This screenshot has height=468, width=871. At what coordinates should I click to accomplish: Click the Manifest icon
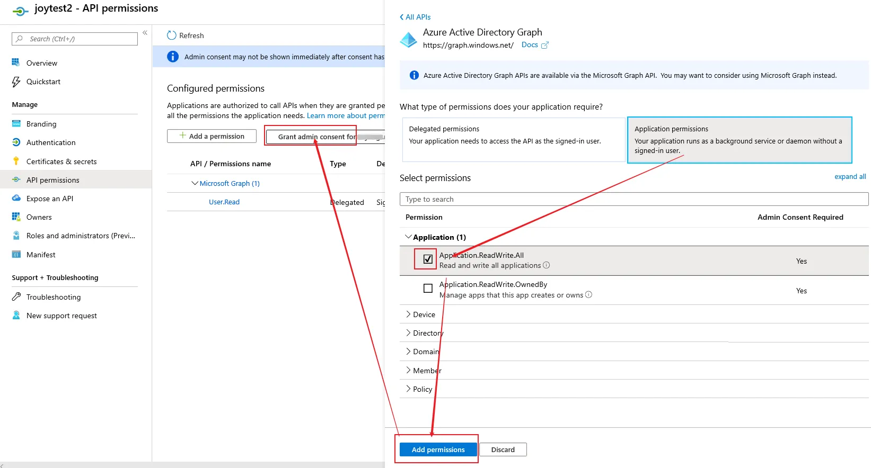pos(16,255)
